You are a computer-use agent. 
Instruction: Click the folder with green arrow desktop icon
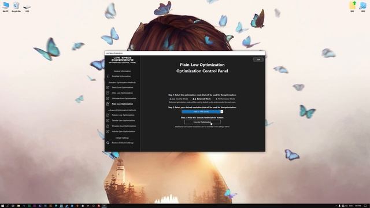click(x=352, y=6)
